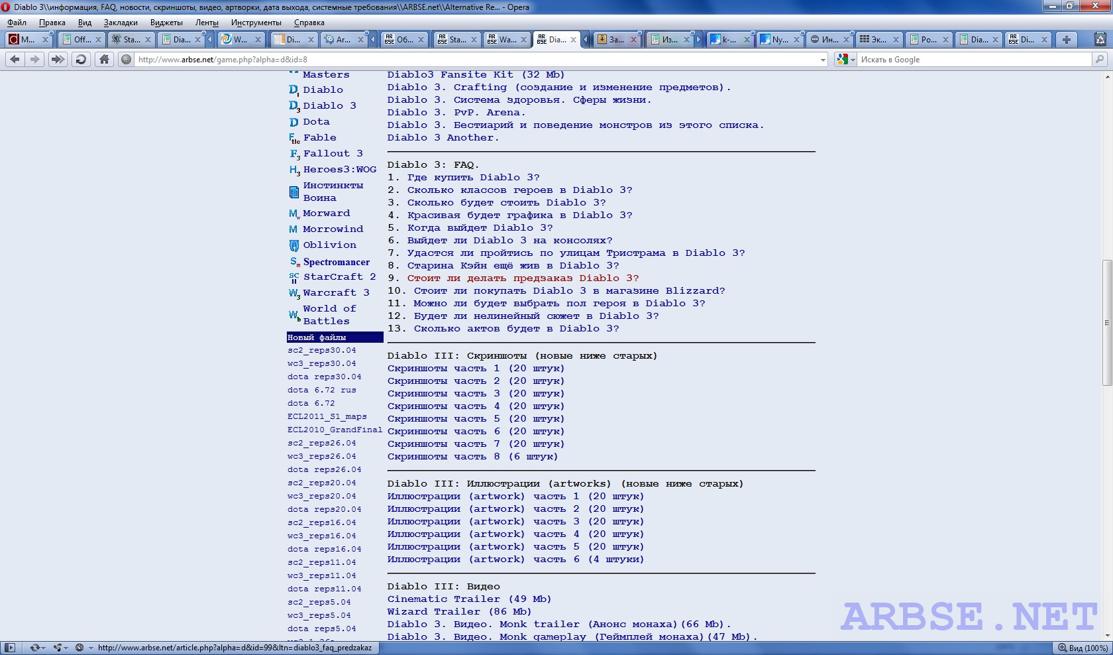The height and width of the screenshot is (655, 1113).
Task: Open the Справка menu
Action: point(309,23)
